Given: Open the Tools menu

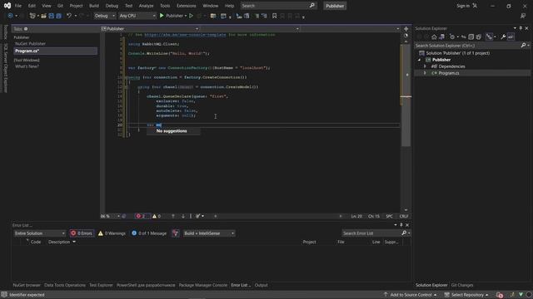Looking at the screenshot, I should click(165, 6).
